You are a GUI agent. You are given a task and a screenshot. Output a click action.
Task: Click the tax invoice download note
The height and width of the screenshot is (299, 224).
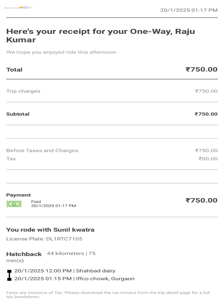108,294
